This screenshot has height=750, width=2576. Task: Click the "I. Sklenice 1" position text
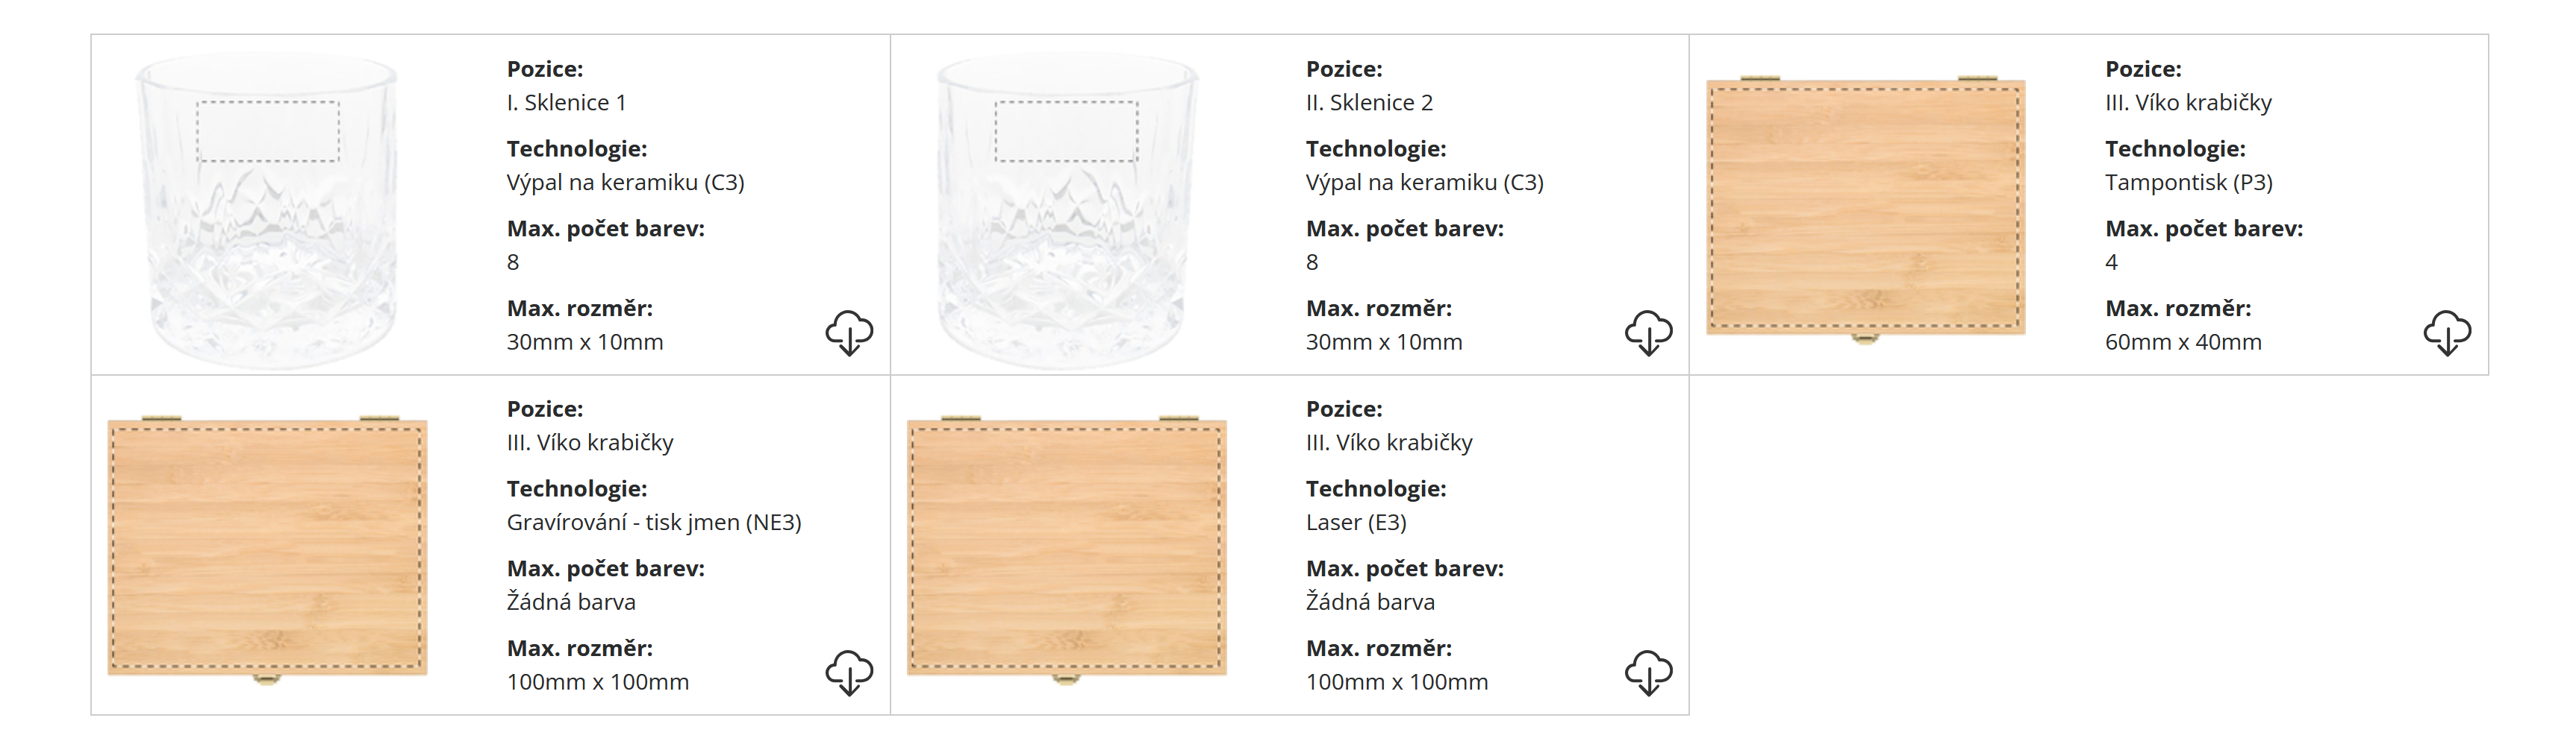566,103
